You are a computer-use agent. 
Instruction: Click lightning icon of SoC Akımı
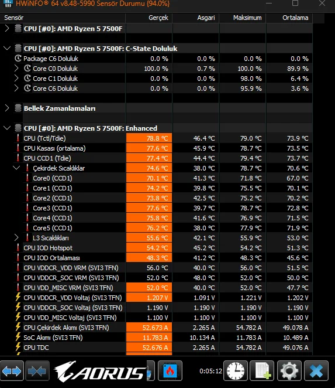pyautogui.click(x=18, y=337)
